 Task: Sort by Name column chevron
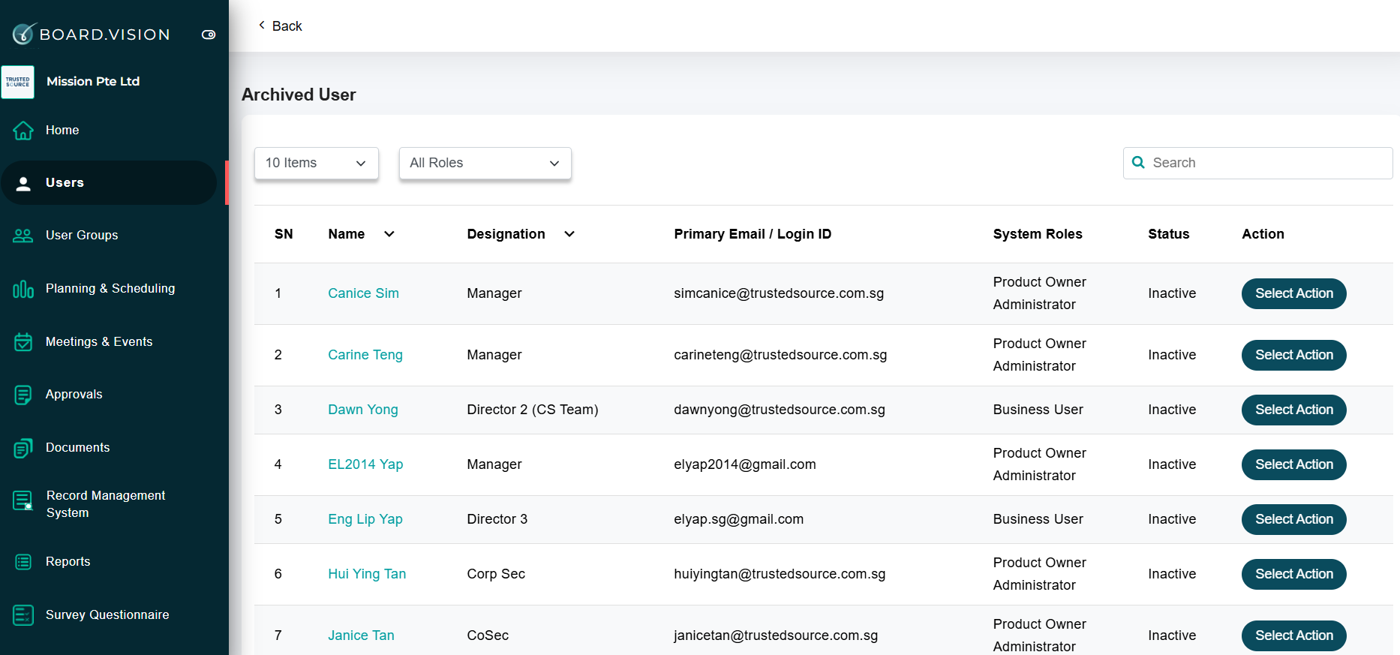click(x=389, y=234)
